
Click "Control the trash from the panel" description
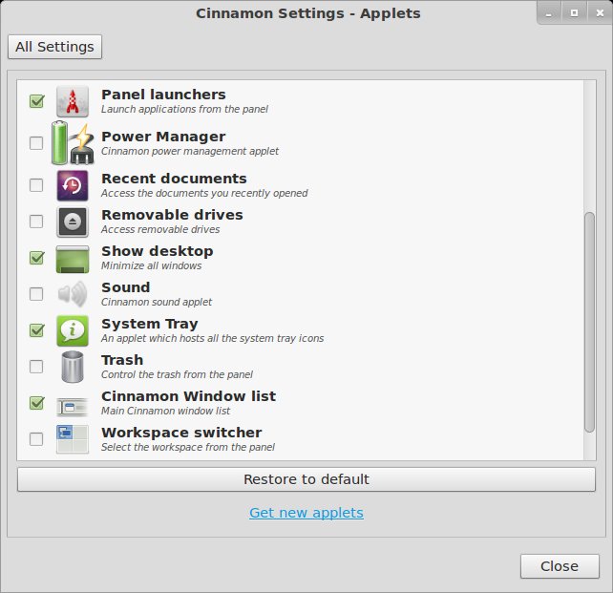177,375
